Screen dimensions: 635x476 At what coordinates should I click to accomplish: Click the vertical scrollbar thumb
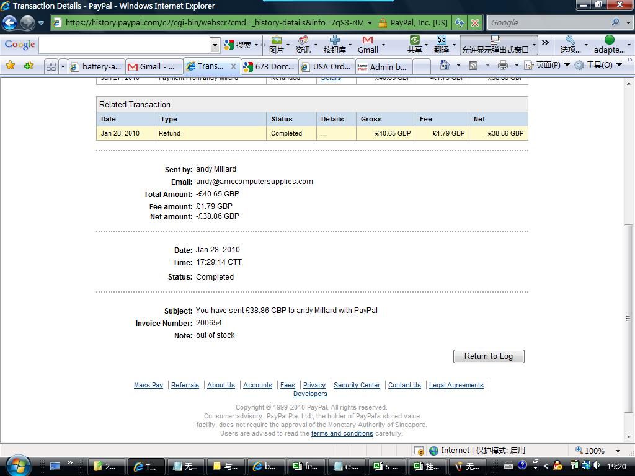tap(629, 318)
